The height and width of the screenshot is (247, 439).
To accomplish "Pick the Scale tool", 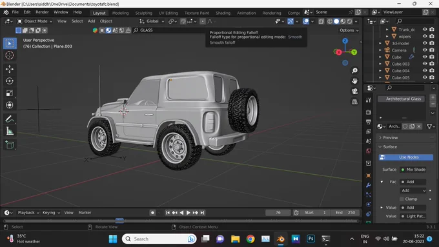I will point(10,93).
